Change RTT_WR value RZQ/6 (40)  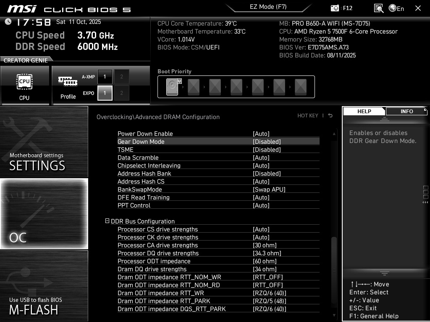point(269,293)
